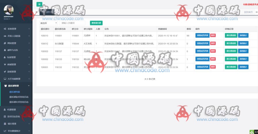Click the rocket icon for 游戏管理

point(5,72)
